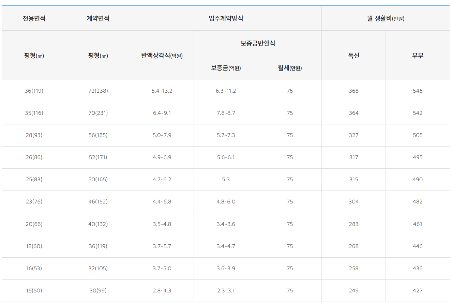Click the 5.3 deposit cell
The height and width of the screenshot is (304, 452).
tap(226, 180)
